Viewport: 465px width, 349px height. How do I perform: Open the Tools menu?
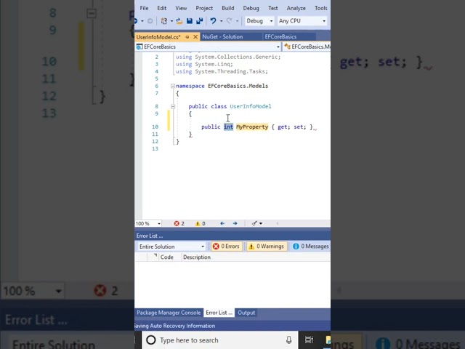[x=321, y=8]
